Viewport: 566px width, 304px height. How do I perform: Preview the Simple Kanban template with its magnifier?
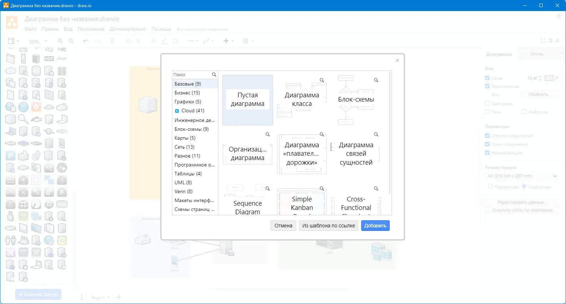pos(322,189)
